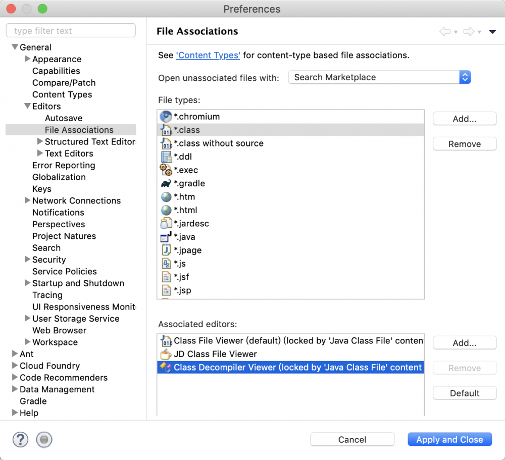Select Content Types in the preferences tree

62,95
